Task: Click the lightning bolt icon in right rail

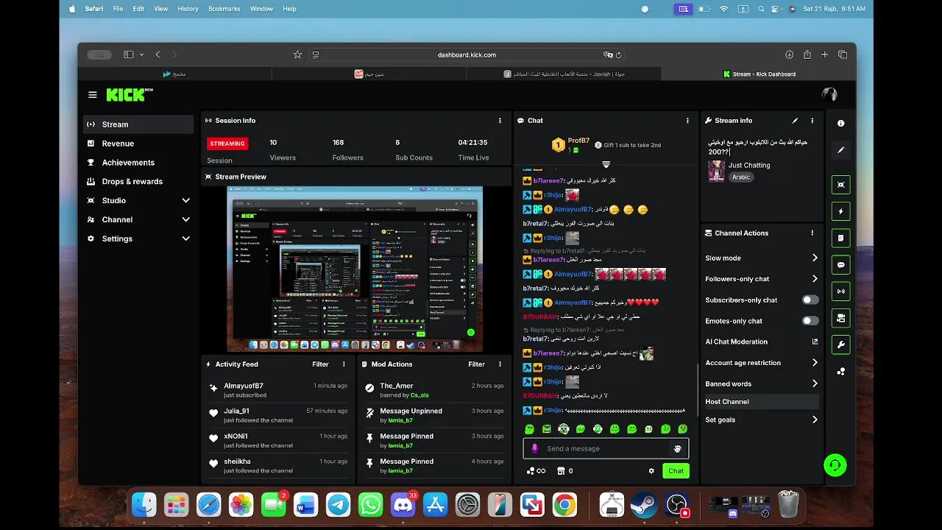Action: (x=840, y=211)
